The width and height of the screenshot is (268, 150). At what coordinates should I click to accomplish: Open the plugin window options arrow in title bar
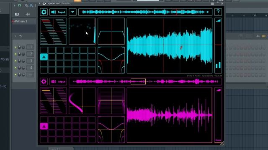pyautogui.click(x=40, y=3)
